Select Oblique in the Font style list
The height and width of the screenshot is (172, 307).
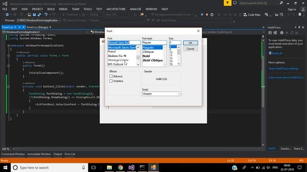pyautogui.click(x=148, y=52)
